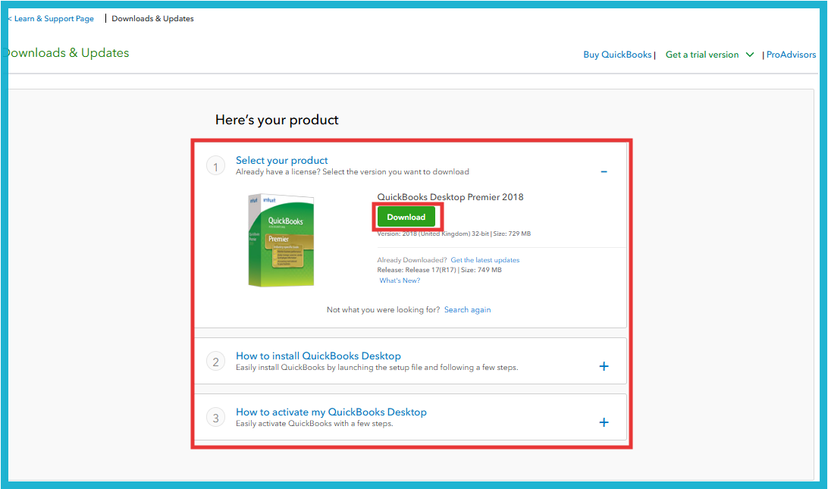
Task: Click the QuickBooks Premier box image
Action: click(x=281, y=240)
